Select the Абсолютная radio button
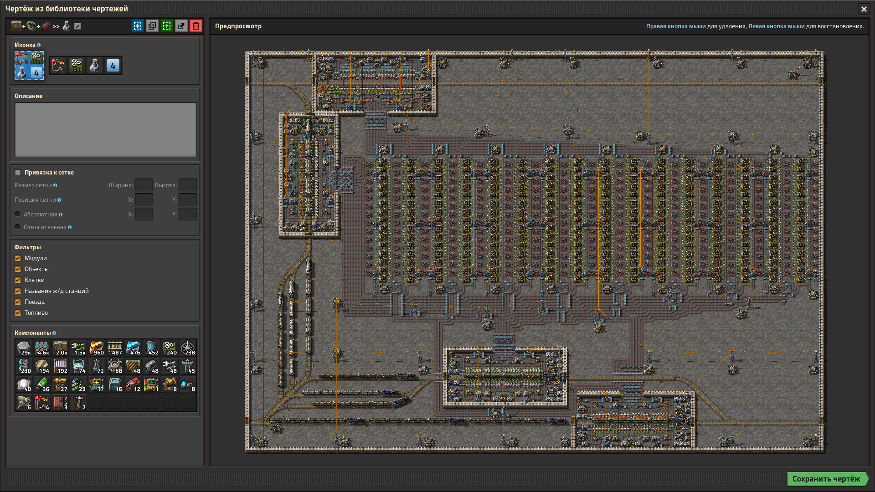875x492 pixels. click(x=17, y=214)
